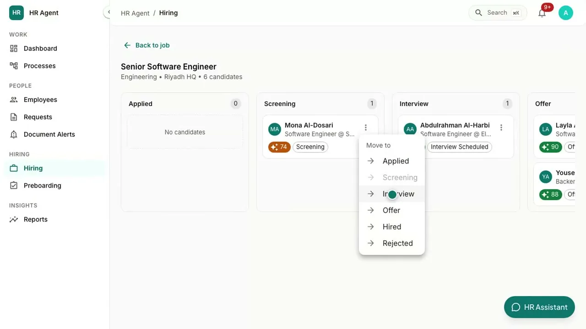Open Processes from the sidebar
This screenshot has width=586, height=329.
coord(39,66)
